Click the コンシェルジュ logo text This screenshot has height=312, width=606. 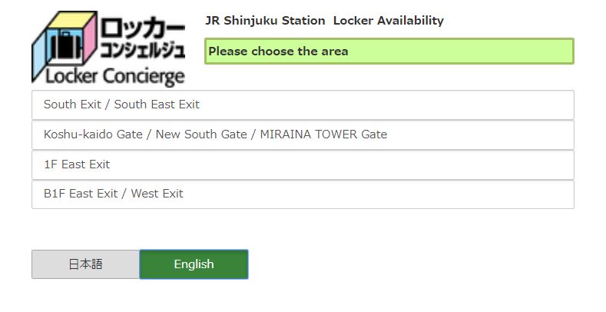(142, 51)
